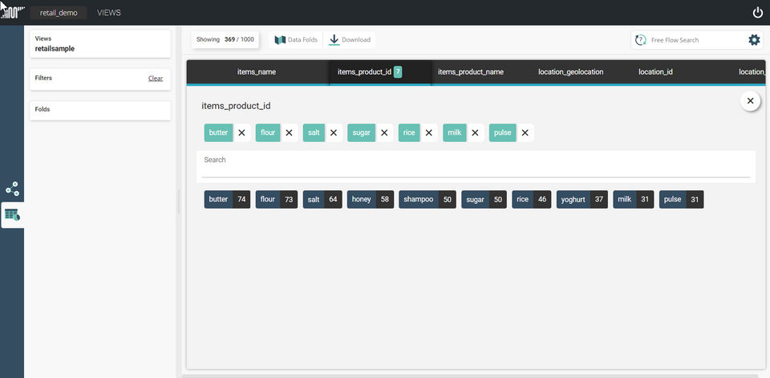770x378 pixels.
Task: Open search settings gear icon
Action: tap(754, 40)
